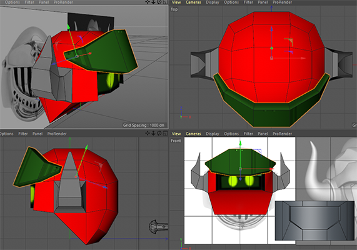The height and width of the screenshot is (250, 357).
Task: Open the Options menu of the perspective viewport
Action: click(13, 2)
